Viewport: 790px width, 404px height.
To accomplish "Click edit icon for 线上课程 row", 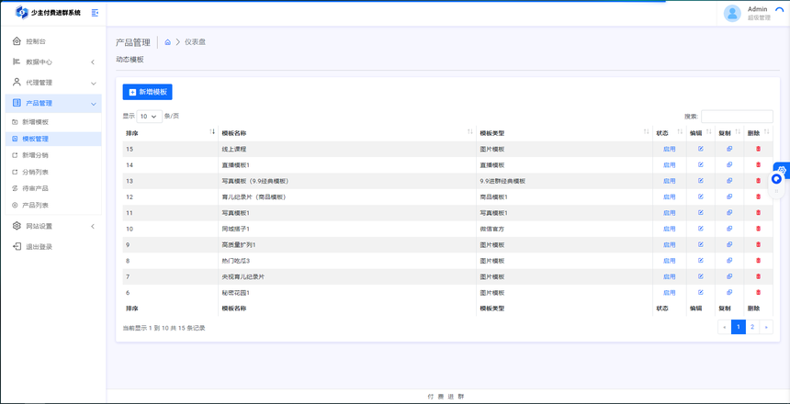I will (700, 149).
